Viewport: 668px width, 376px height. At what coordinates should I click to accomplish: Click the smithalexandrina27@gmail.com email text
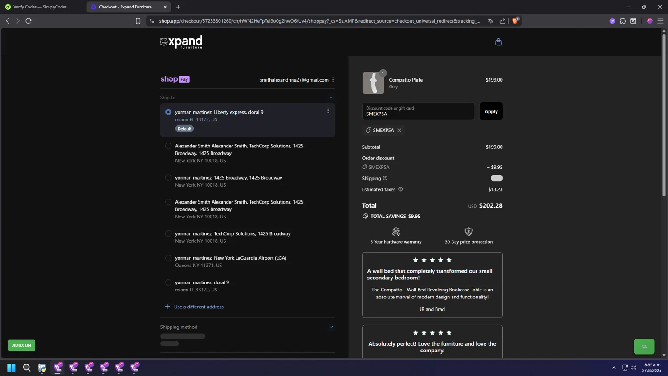pos(294,80)
